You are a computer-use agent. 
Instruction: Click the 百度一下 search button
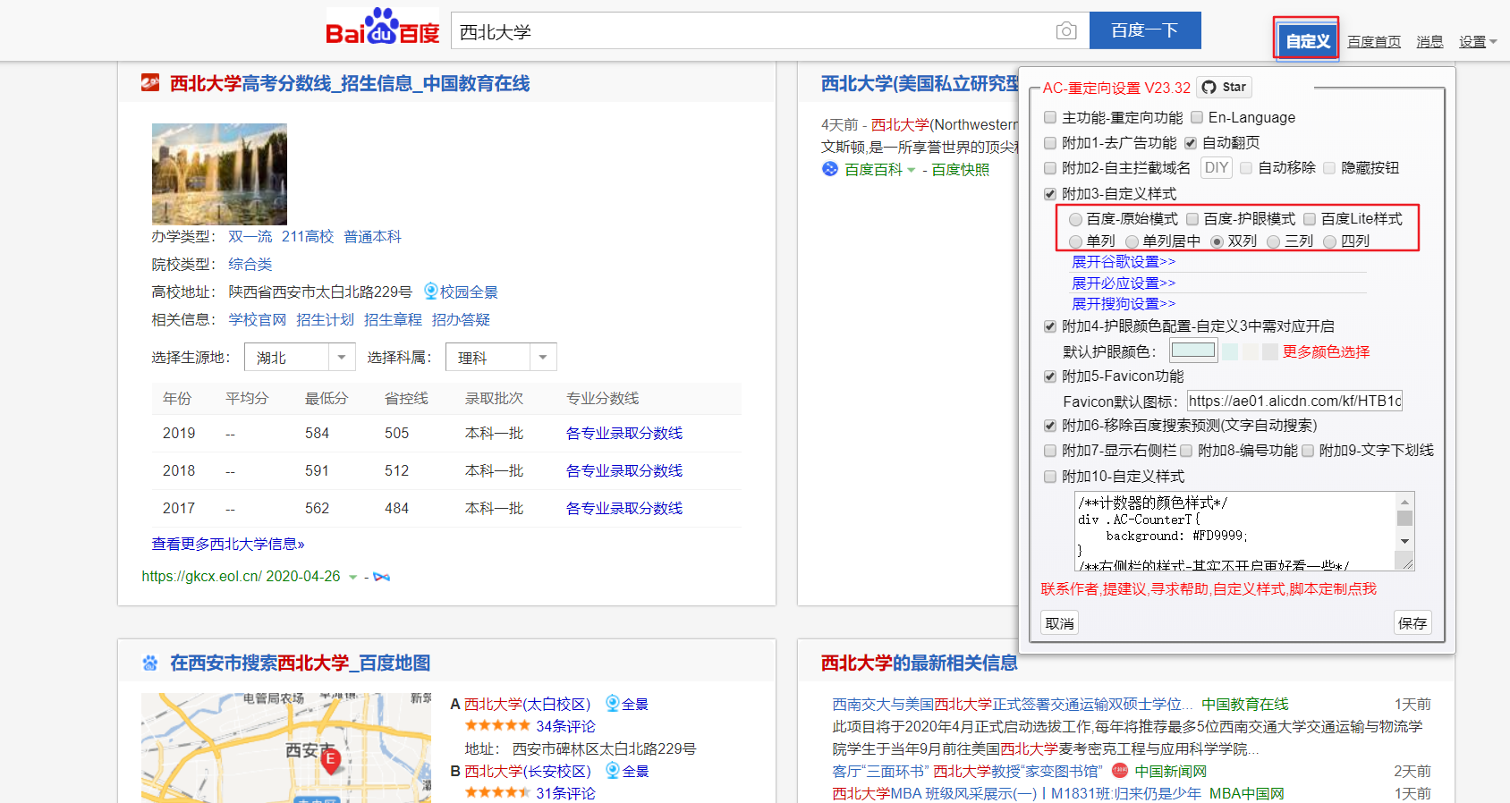click(1145, 30)
